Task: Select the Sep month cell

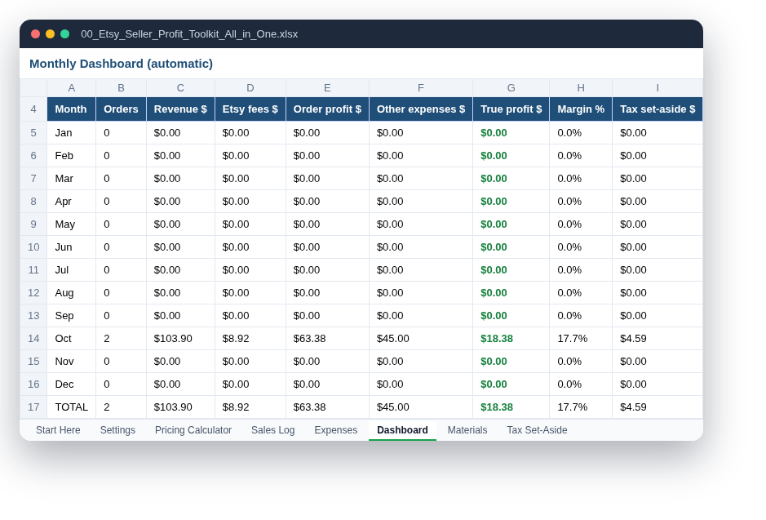Action: [x=71, y=316]
